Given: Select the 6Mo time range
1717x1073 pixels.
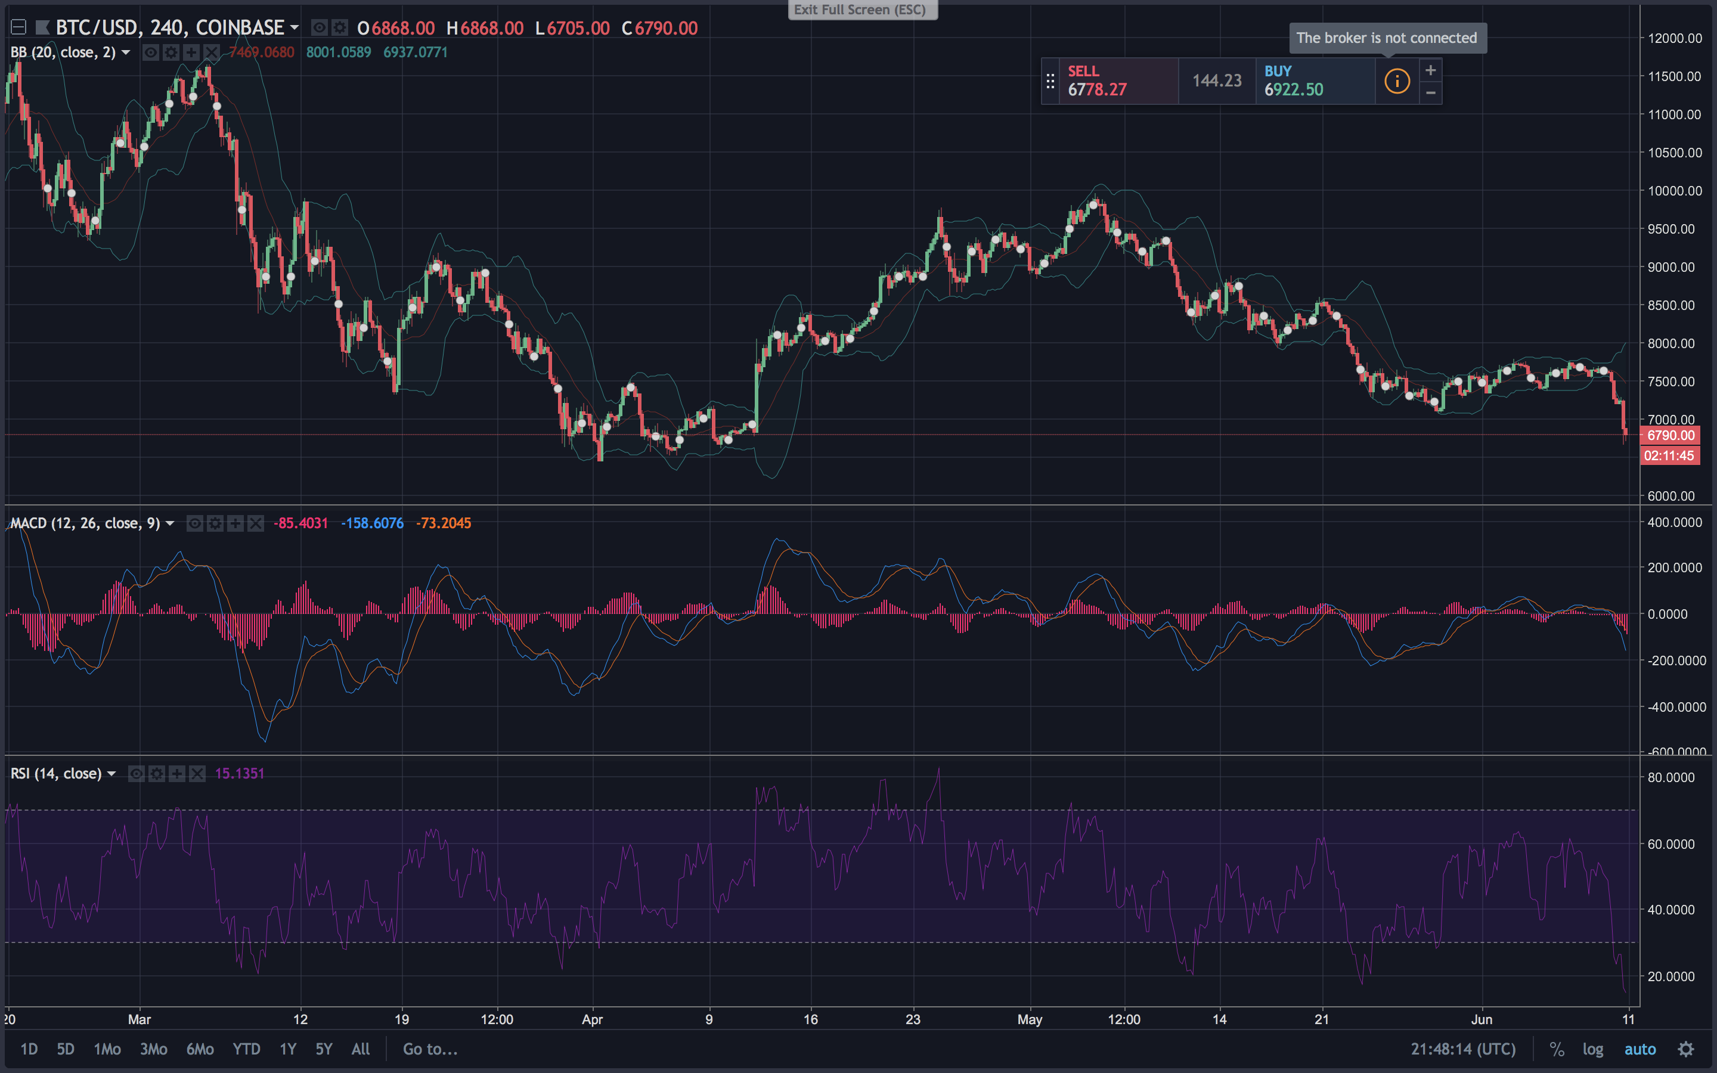Looking at the screenshot, I should [x=200, y=1049].
